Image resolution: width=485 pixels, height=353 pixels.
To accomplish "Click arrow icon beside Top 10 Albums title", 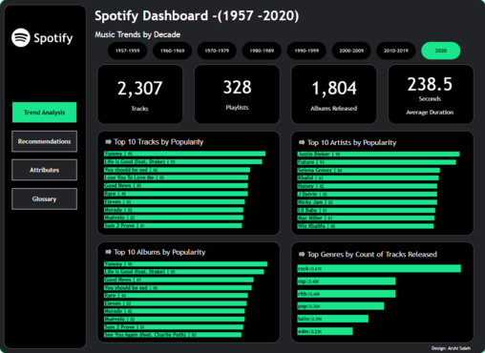I will [x=108, y=252].
